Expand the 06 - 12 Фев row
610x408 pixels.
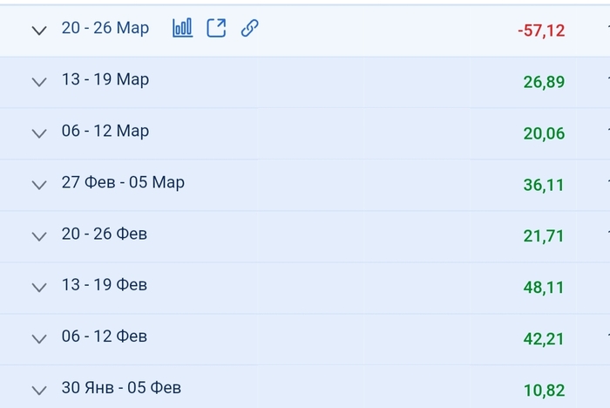38,338
